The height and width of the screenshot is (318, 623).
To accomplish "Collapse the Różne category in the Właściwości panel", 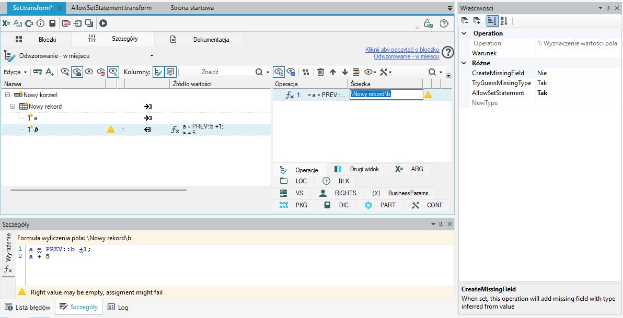I will [x=464, y=63].
